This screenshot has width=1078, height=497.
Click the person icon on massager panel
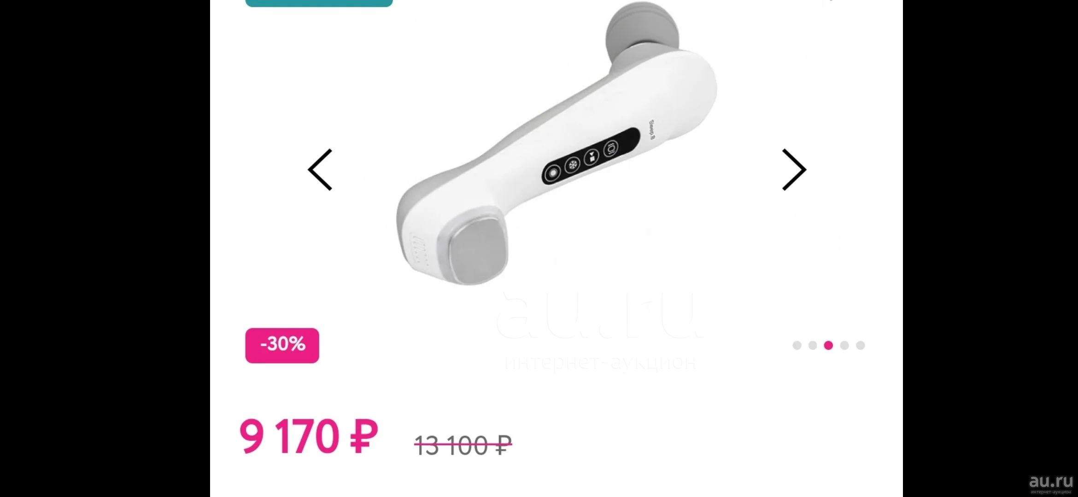(x=592, y=156)
